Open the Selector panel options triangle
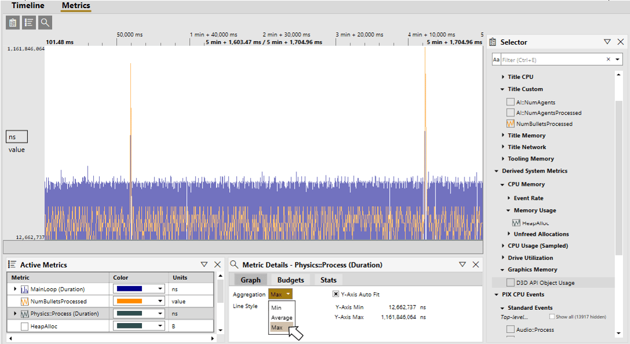 [607, 42]
